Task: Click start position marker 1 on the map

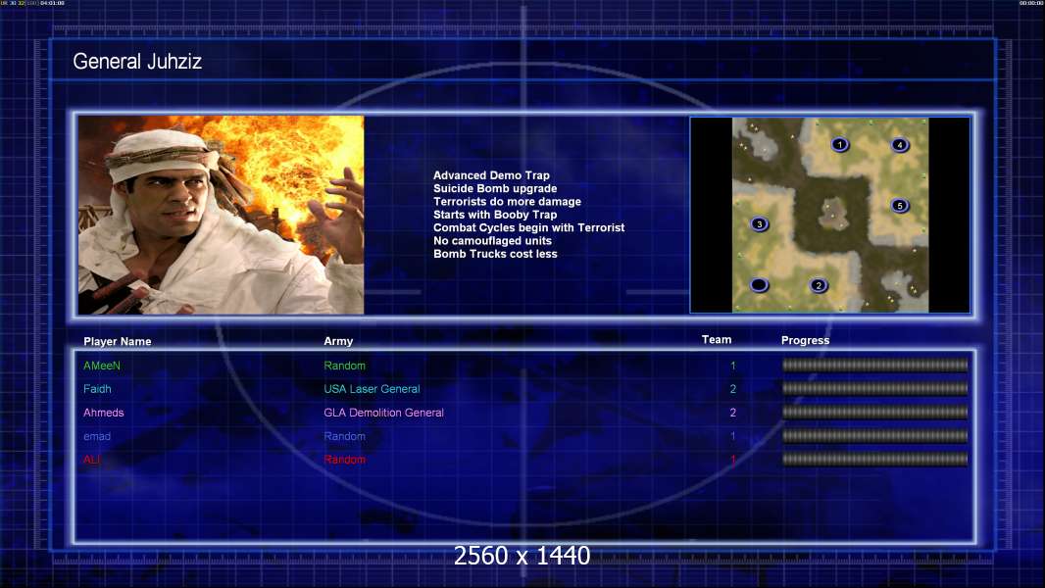Action: point(840,144)
